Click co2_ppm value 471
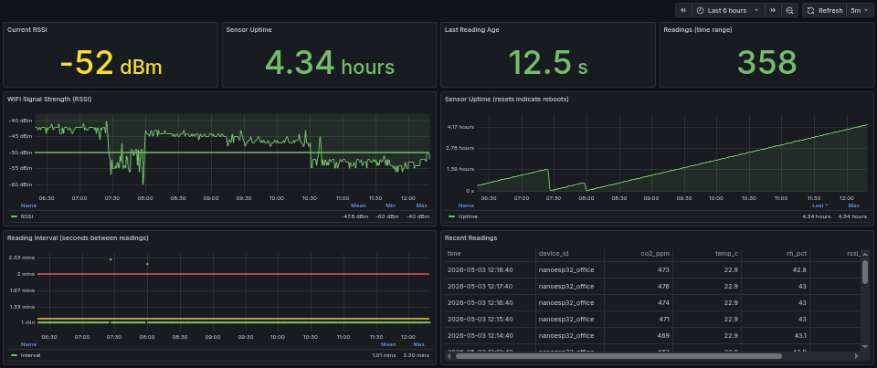Screen dimensions: 877x368 [x=663, y=319]
